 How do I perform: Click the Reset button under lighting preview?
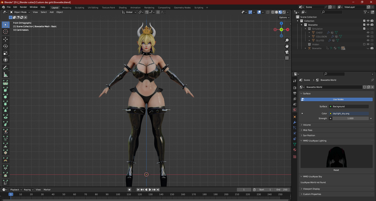336,170
